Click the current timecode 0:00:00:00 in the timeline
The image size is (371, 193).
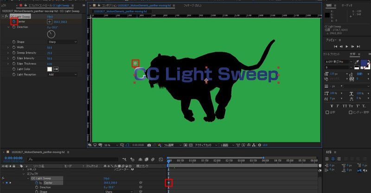[x=13, y=158]
